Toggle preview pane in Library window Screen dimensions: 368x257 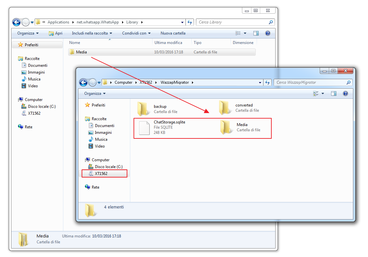click(x=256, y=33)
